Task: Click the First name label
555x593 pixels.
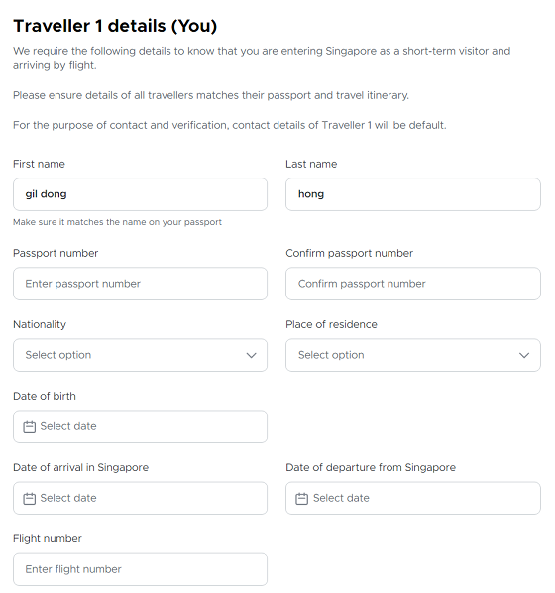Action: (x=39, y=164)
